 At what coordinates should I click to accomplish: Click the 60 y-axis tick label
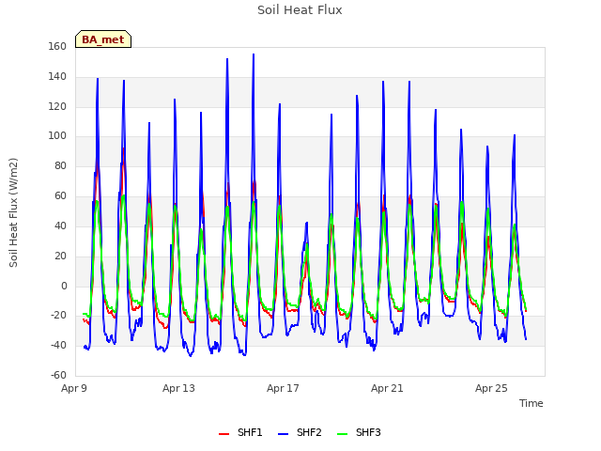[x=60, y=196]
